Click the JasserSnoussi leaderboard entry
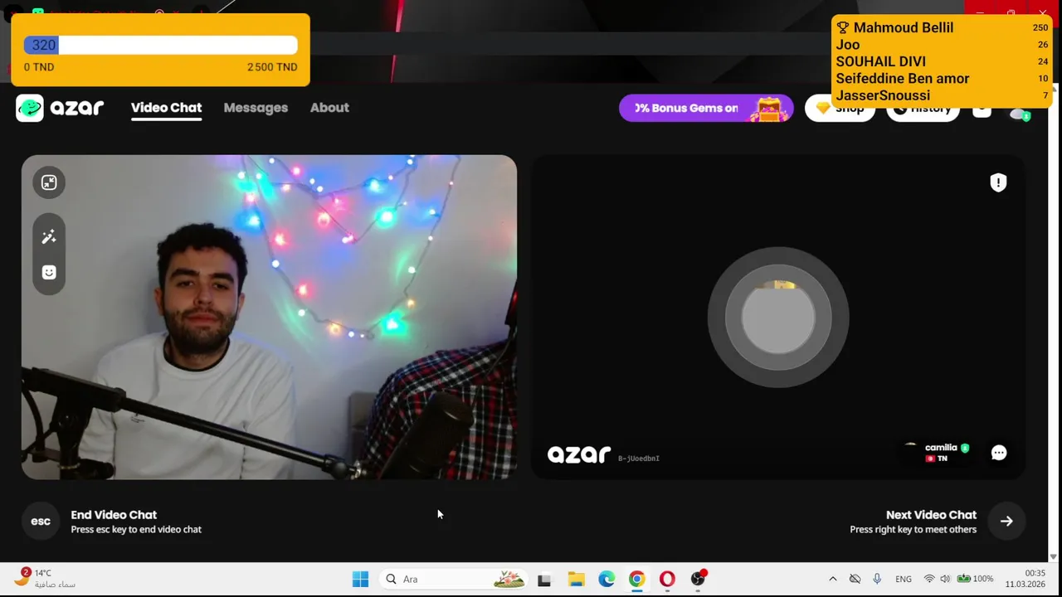 pyautogui.click(x=942, y=95)
